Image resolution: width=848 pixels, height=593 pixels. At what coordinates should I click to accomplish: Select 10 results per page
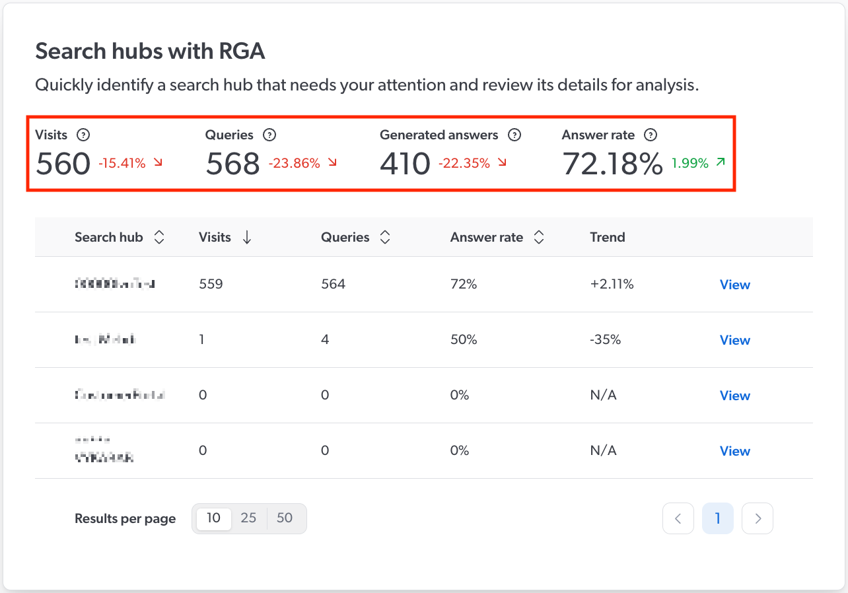pyautogui.click(x=213, y=518)
